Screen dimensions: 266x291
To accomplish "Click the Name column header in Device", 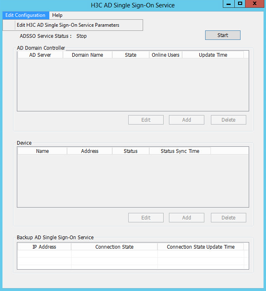I will 42,151.
